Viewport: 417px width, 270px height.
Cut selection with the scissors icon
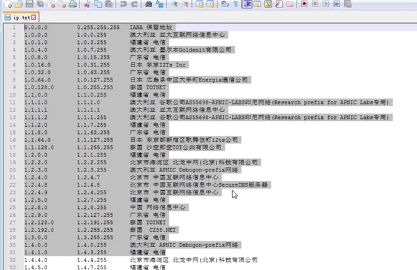[87, 4]
